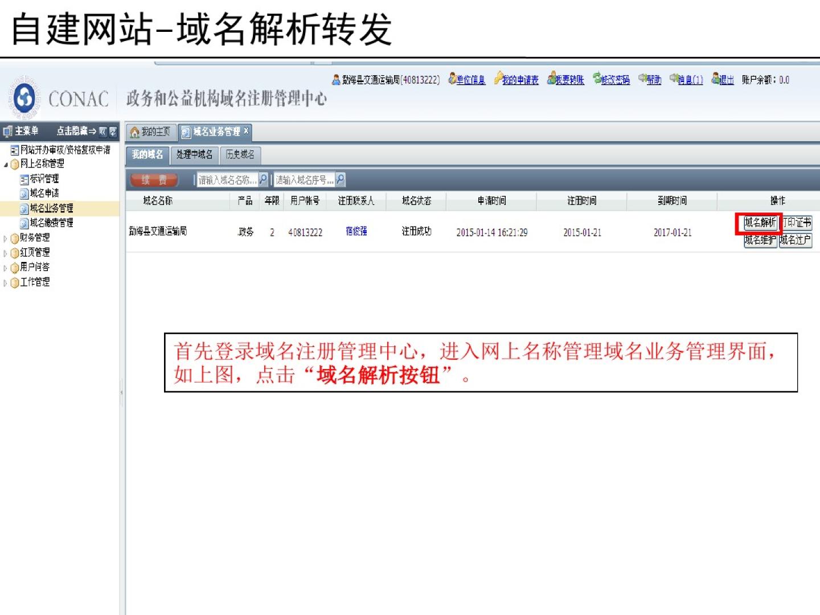Select 域名申请 in the sidebar tree
The width and height of the screenshot is (820, 615).
44,193
